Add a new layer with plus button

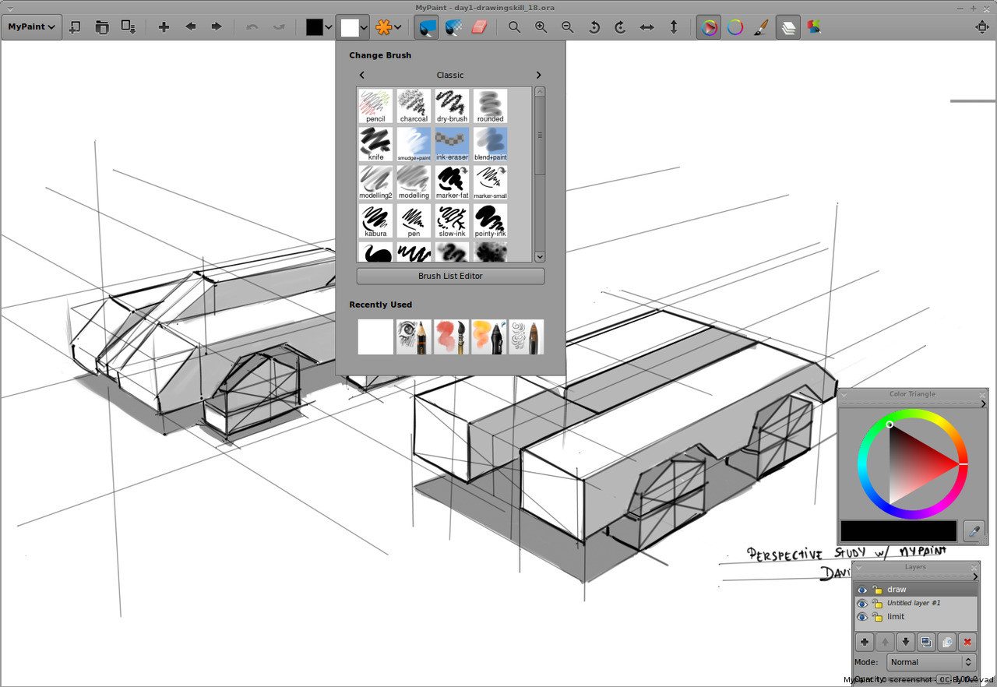865,642
